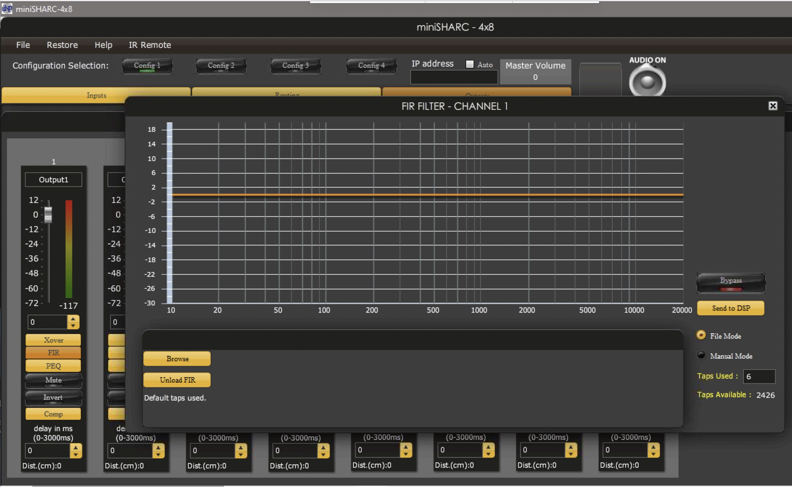
Task: Click the 'Default taps used.' status text
Action: pyautogui.click(x=175, y=398)
